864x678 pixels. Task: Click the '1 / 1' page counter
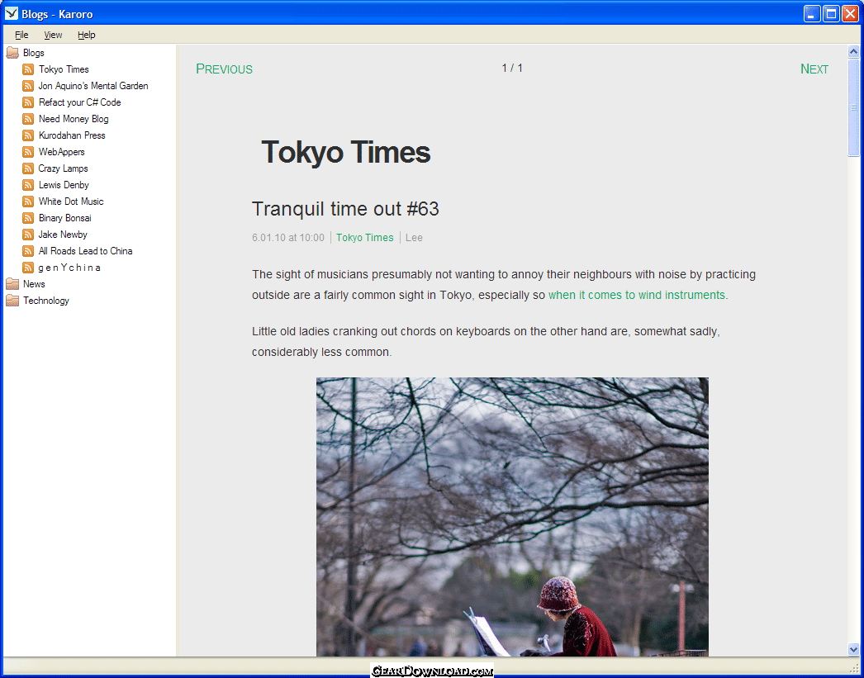[512, 68]
